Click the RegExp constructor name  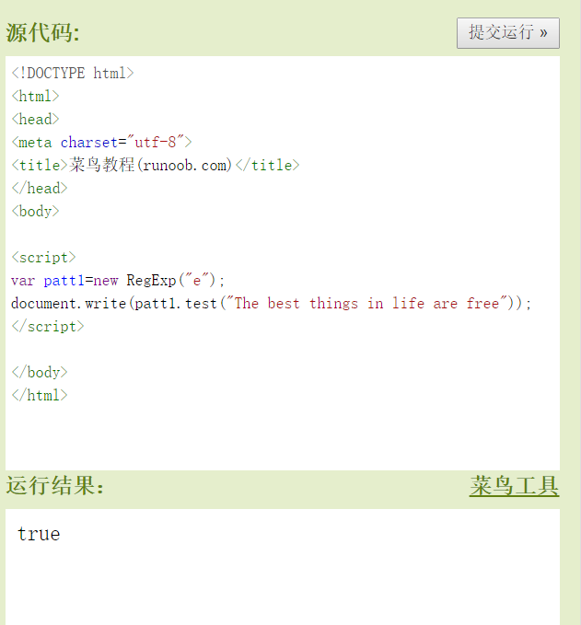[151, 280]
